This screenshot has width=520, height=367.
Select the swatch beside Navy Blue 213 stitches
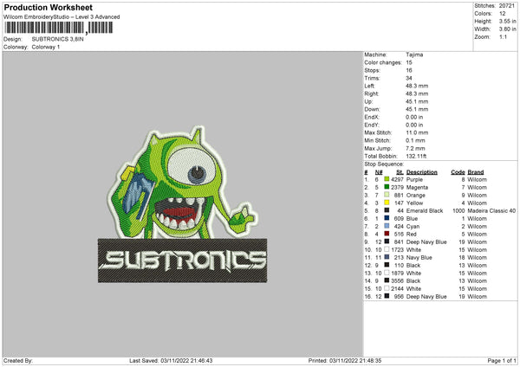387,257
